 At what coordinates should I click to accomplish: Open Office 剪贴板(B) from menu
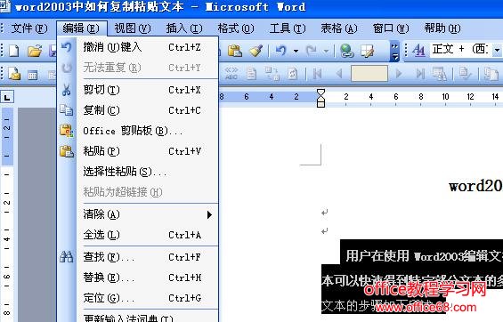coord(138,131)
